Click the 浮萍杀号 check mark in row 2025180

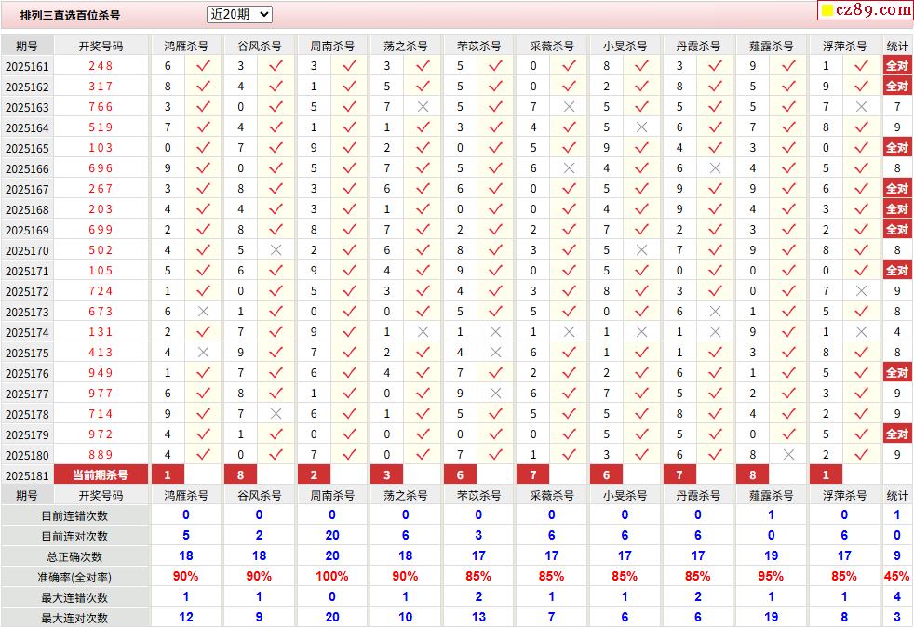point(862,454)
